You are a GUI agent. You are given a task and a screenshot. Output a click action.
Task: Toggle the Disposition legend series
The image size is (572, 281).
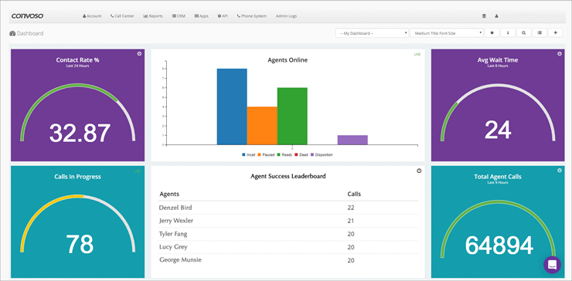(x=322, y=155)
